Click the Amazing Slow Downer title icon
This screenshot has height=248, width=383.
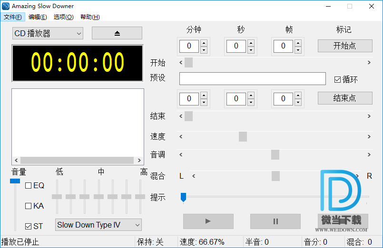point(6,6)
